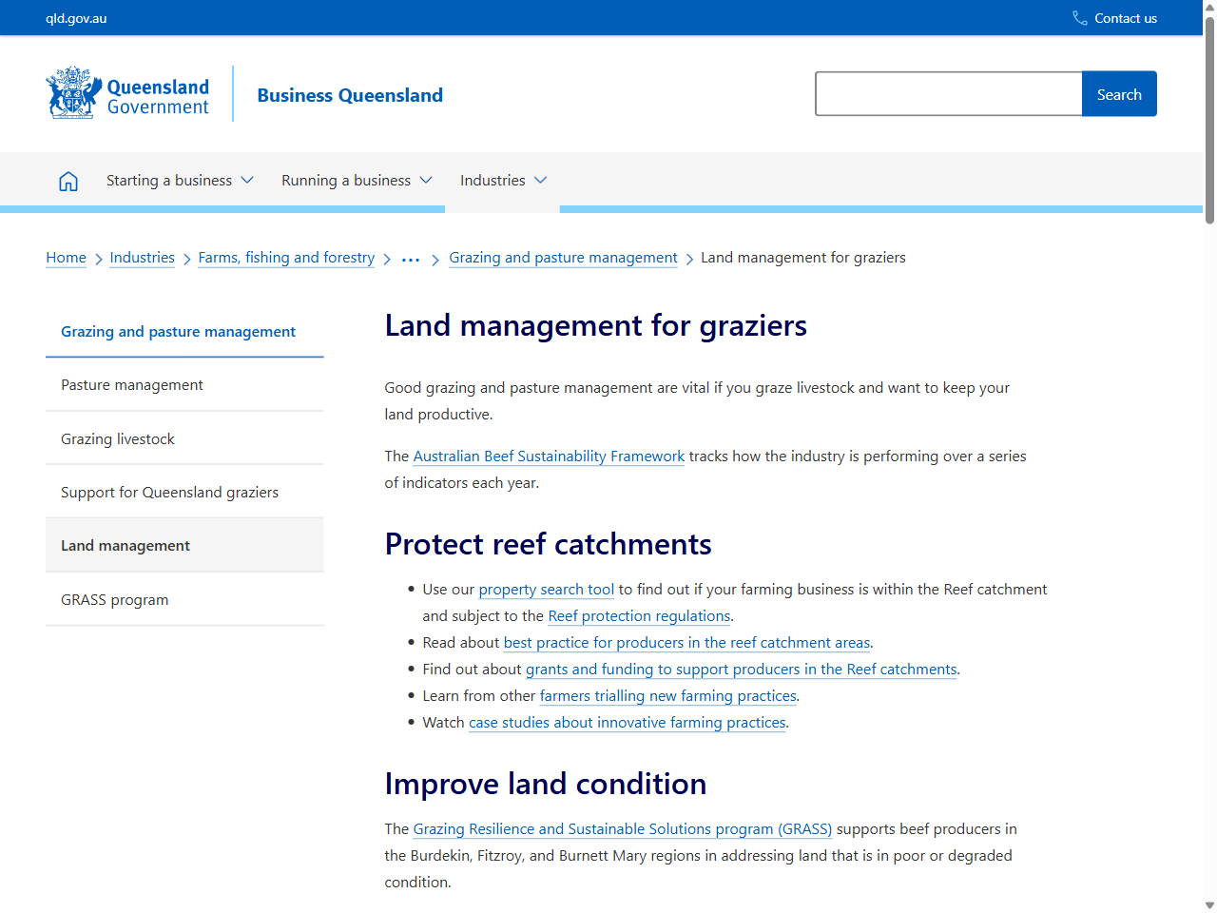
Task: Click the Queensland Government coat of arms logo
Action: pyautogui.click(x=71, y=92)
